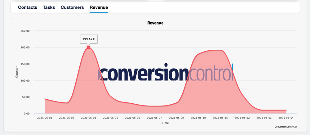Select the Customers tab

pyautogui.click(x=72, y=7)
